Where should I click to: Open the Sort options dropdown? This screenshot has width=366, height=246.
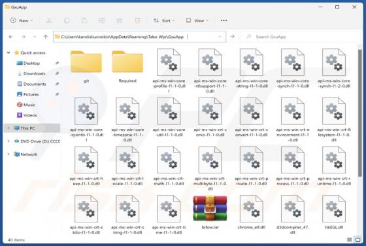(x=164, y=20)
